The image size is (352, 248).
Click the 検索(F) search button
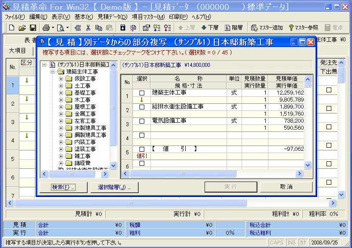(63, 187)
